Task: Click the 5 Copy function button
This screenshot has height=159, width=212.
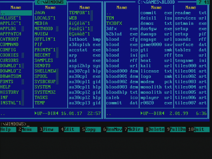Action: (91, 130)
